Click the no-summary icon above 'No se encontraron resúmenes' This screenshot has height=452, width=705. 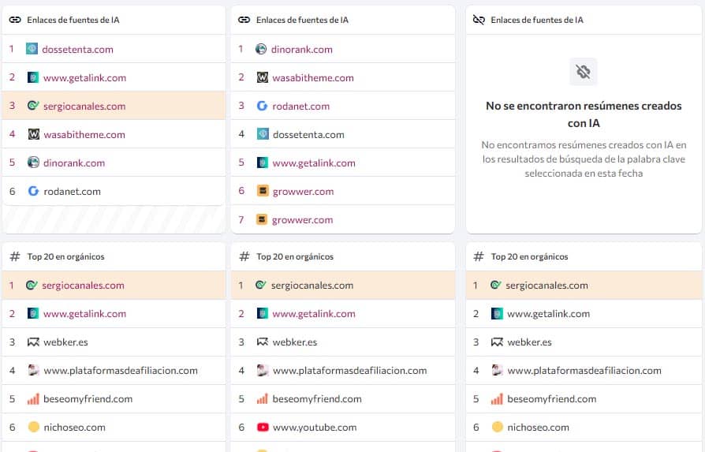(583, 72)
